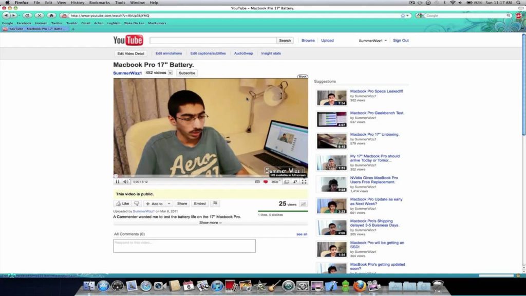Flag the video with the flag icon

coord(215,203)
